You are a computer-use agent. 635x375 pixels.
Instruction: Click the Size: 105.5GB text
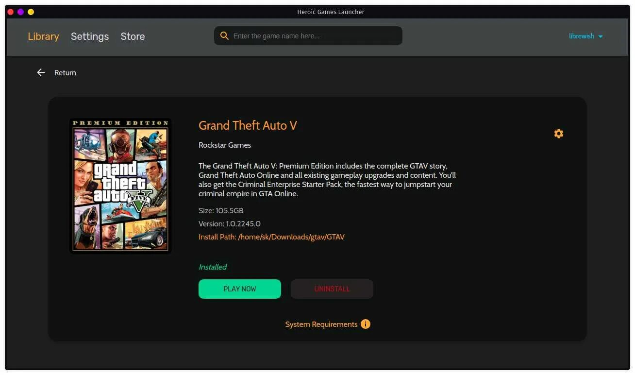pos(221,211)
